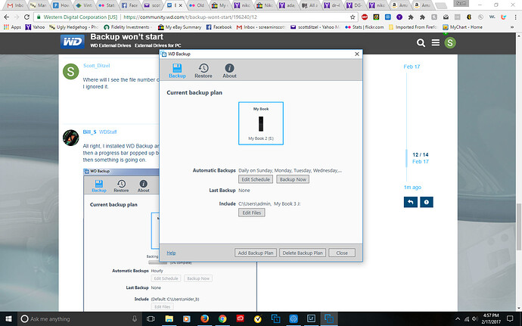The image size is (522, 326).
Task: Click the Edit Schedule button
Action: click(256, 179)
